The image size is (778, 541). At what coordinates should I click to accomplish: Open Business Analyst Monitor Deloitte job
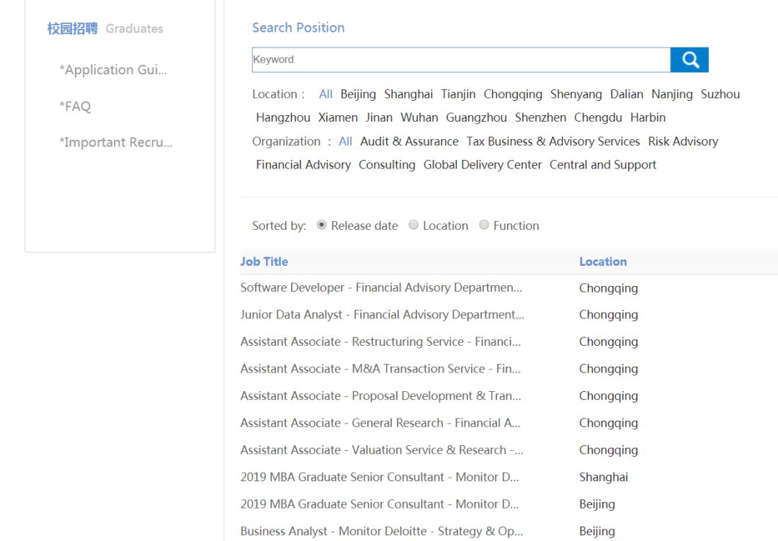381,531
